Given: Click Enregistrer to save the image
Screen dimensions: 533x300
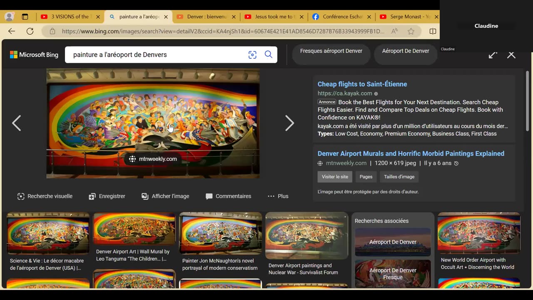Looking at the screenshot, I should pyautogui.click(x=107, y=196).
